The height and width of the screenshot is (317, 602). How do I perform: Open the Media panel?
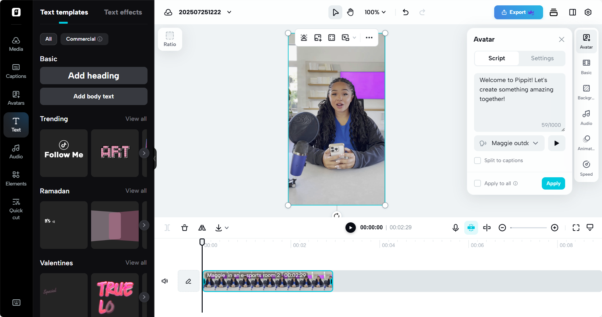16,44
